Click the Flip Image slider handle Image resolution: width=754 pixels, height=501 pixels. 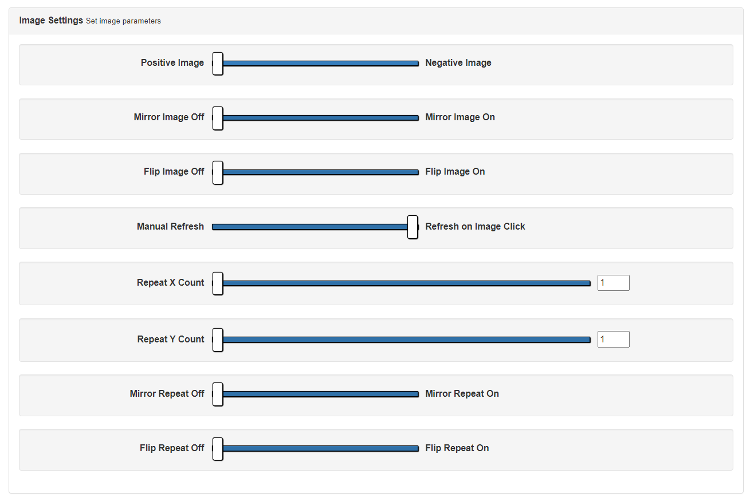click(218, 172)
